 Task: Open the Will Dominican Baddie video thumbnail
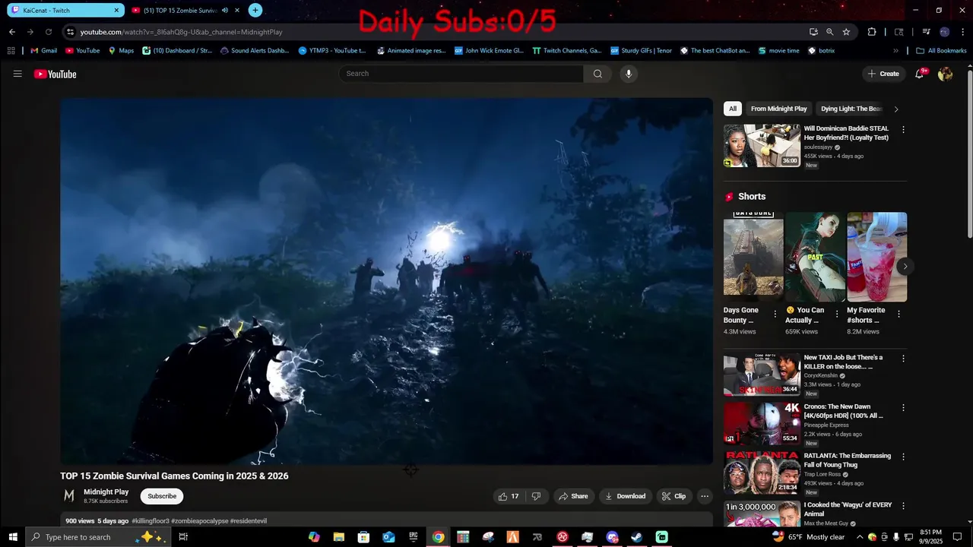[762, 146]
